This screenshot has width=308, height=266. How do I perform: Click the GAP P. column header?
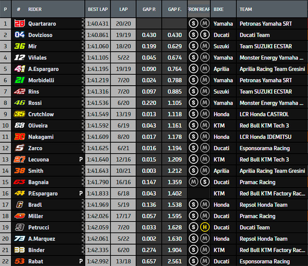(149, 9)
